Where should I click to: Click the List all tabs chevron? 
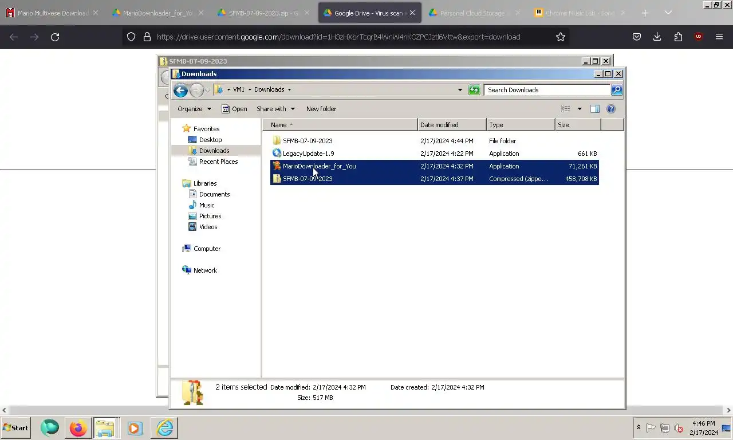pyautogui.click(x=668, y=13)
